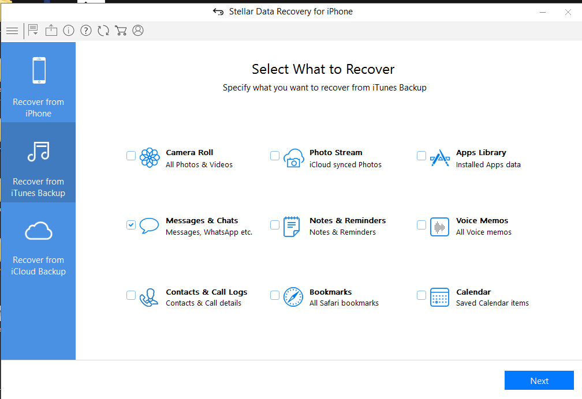
Task: Close the Stellar Data Recovery window
Action: [x=568, y=12]
